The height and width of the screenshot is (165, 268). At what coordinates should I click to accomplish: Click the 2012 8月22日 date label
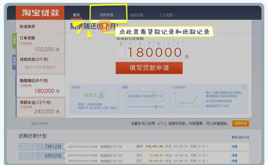(42, 156)
